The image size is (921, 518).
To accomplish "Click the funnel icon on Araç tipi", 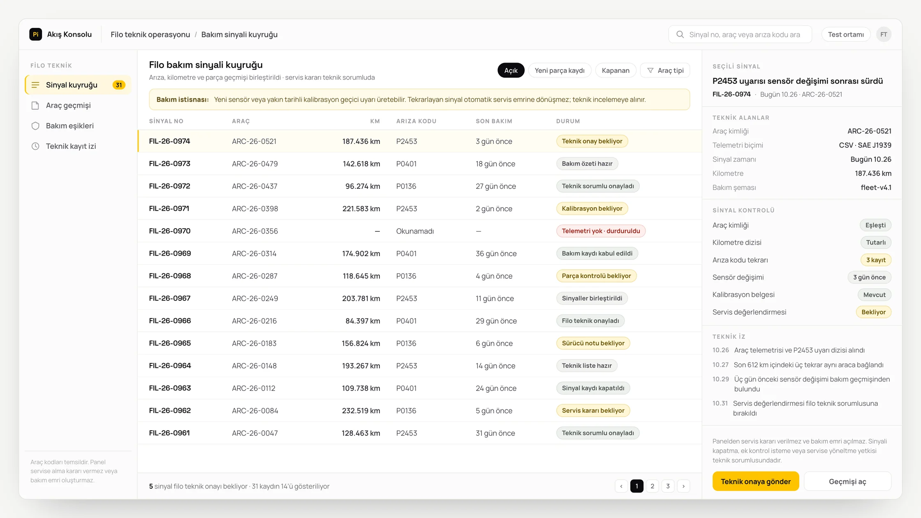I will (650, 71).
